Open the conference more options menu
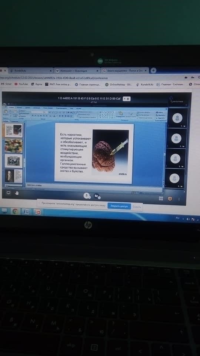200x356 pixels. [x=179, y=199]
